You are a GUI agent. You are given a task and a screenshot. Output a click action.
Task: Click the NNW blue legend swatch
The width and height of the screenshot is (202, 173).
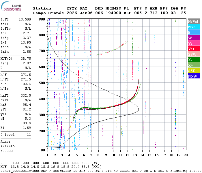pyautogui.click(x=194, y=76)
